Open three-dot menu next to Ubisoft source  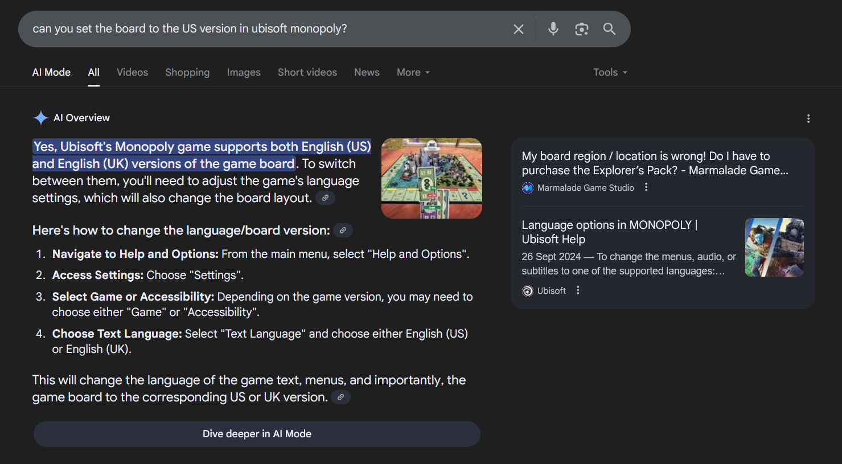click(578, 290)
